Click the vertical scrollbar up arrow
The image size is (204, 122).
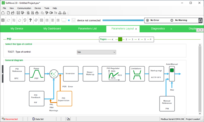coord(200,45)
